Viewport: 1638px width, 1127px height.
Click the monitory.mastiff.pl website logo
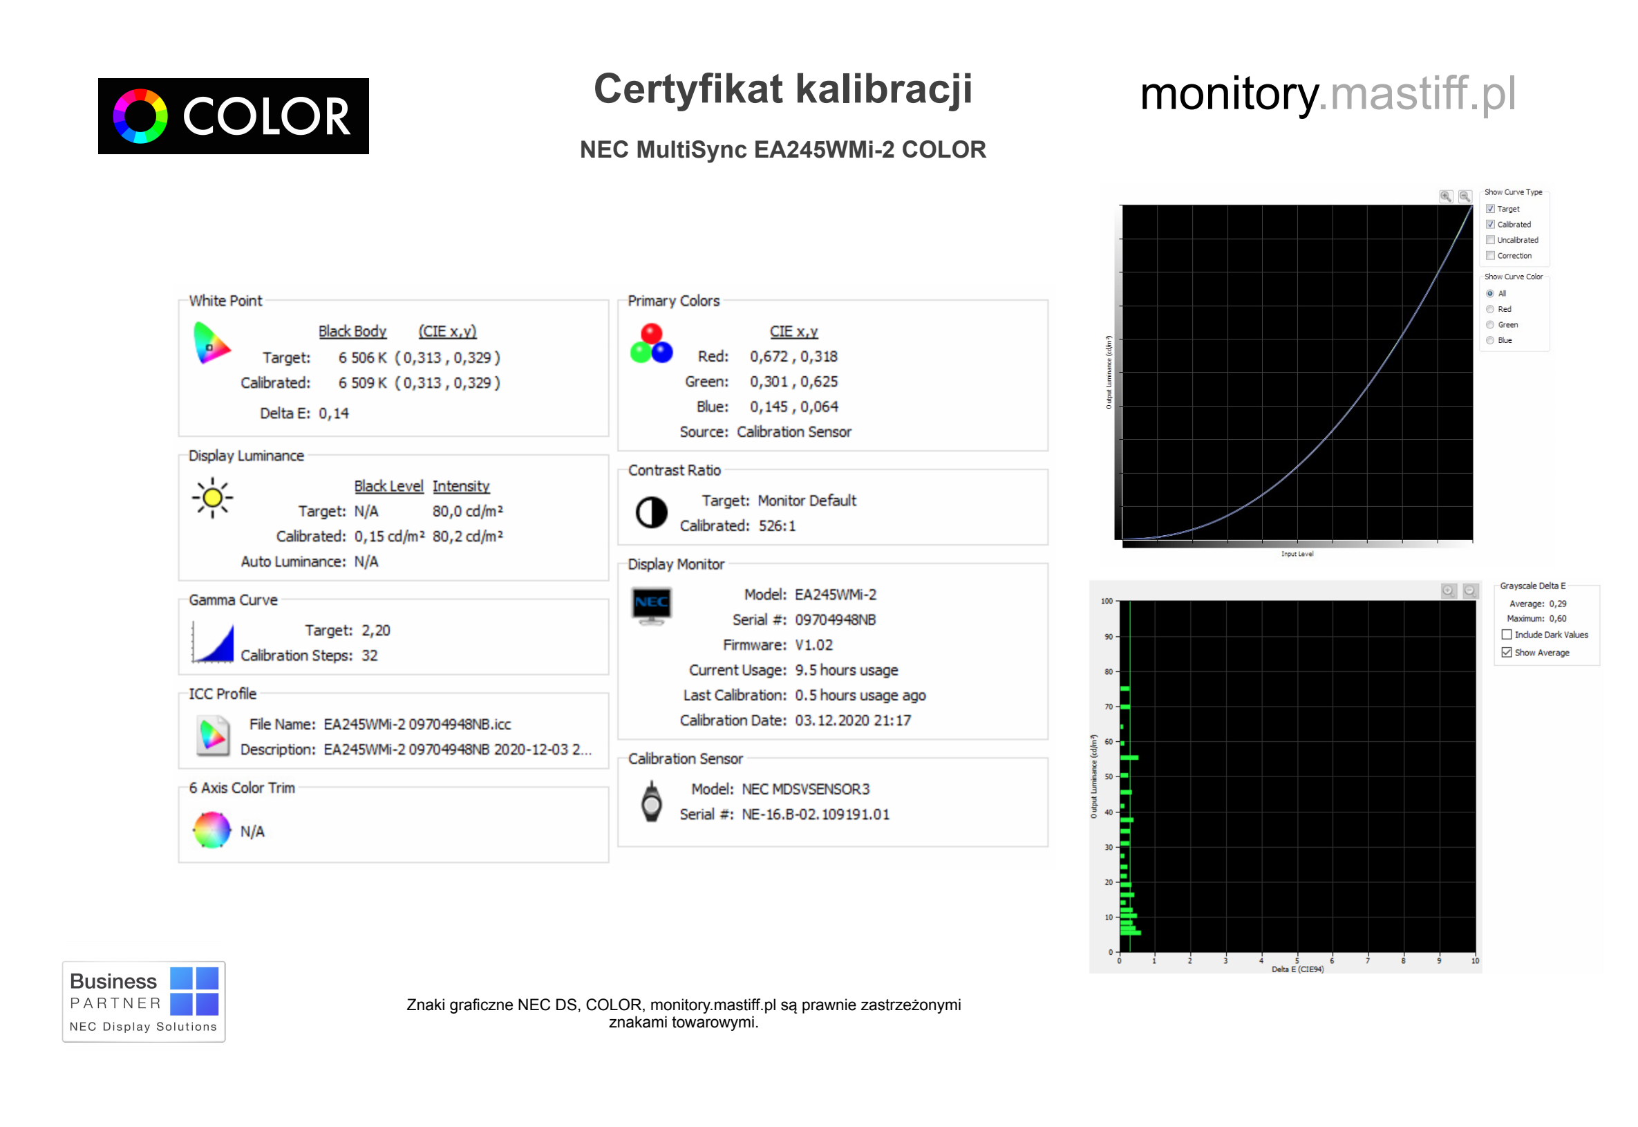(x=1327, y=94)
